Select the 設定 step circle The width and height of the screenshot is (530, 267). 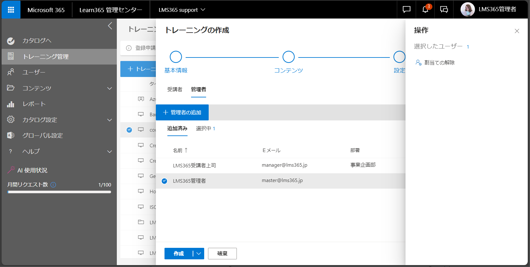399,57
